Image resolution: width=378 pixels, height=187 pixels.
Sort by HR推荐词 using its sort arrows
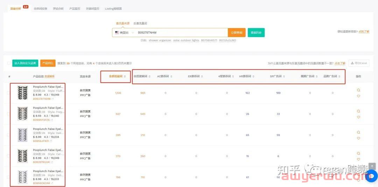(x=253, y=76)
